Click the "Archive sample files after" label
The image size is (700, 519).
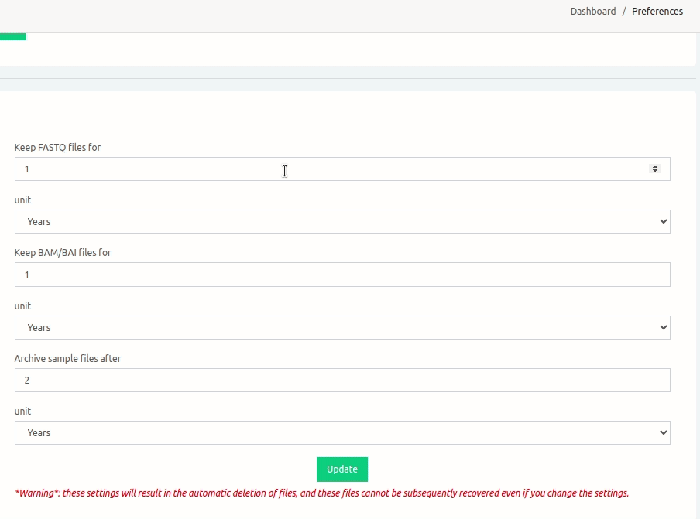67,359
